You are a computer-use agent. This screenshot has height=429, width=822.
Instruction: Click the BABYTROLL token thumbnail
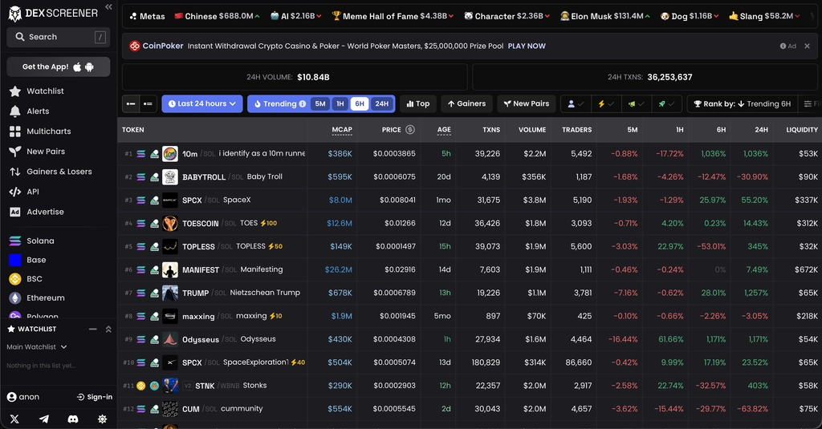[170, 177]
